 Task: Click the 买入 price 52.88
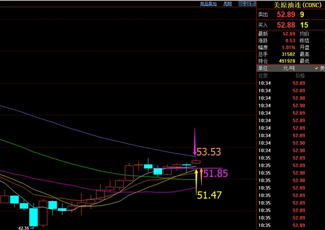(286, 25)
